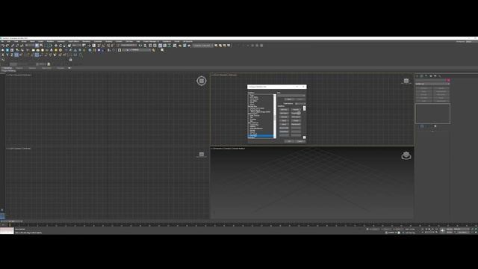Click the ViewCube in the top-left viewport

pyautogui.click(x=201, y=81)
